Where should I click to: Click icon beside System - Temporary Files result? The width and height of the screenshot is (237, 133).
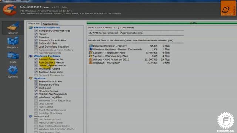[90, 52]
